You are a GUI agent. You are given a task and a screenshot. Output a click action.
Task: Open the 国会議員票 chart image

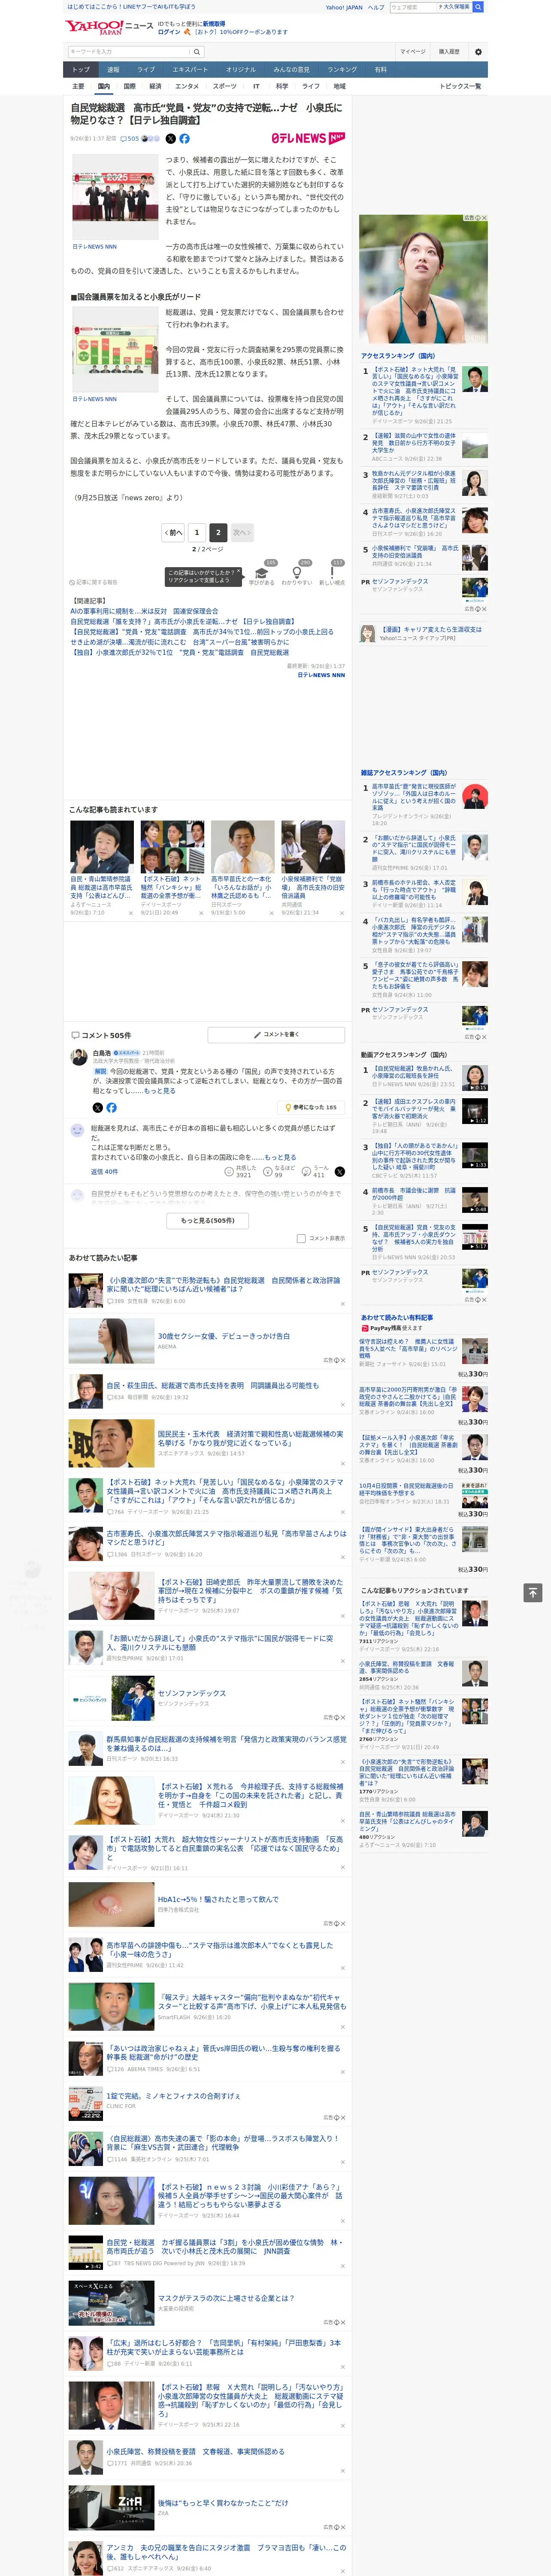click(x=115, y=349)
